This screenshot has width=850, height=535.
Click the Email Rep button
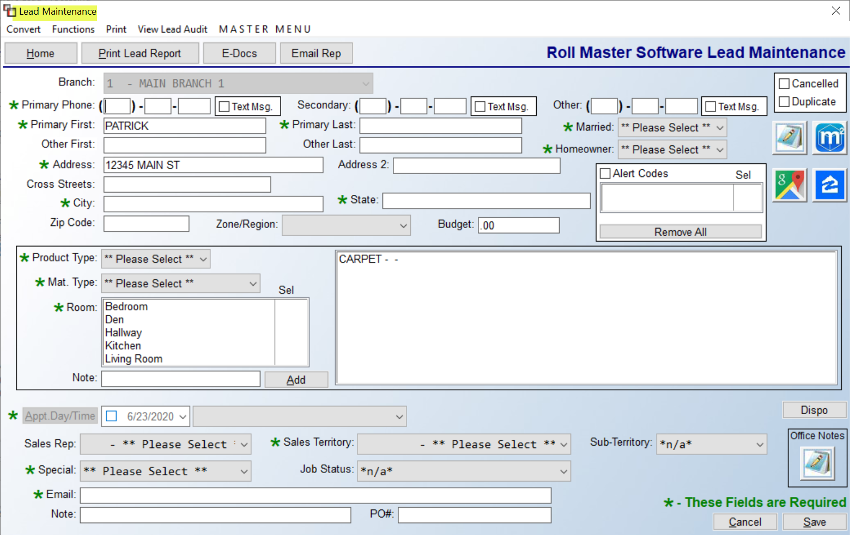click(316, 53)
